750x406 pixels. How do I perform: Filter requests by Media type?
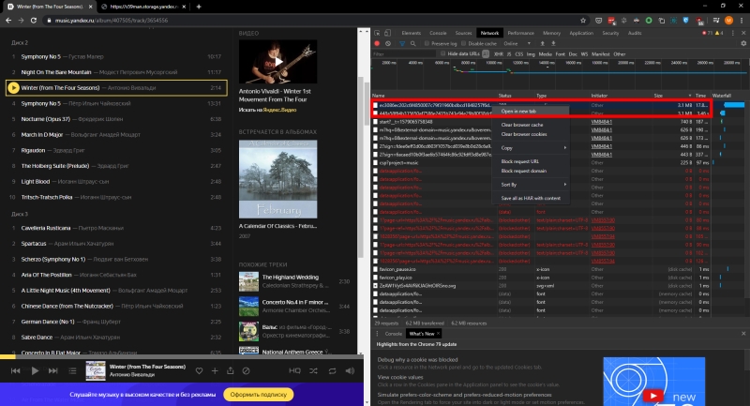[x=546, y=54]
